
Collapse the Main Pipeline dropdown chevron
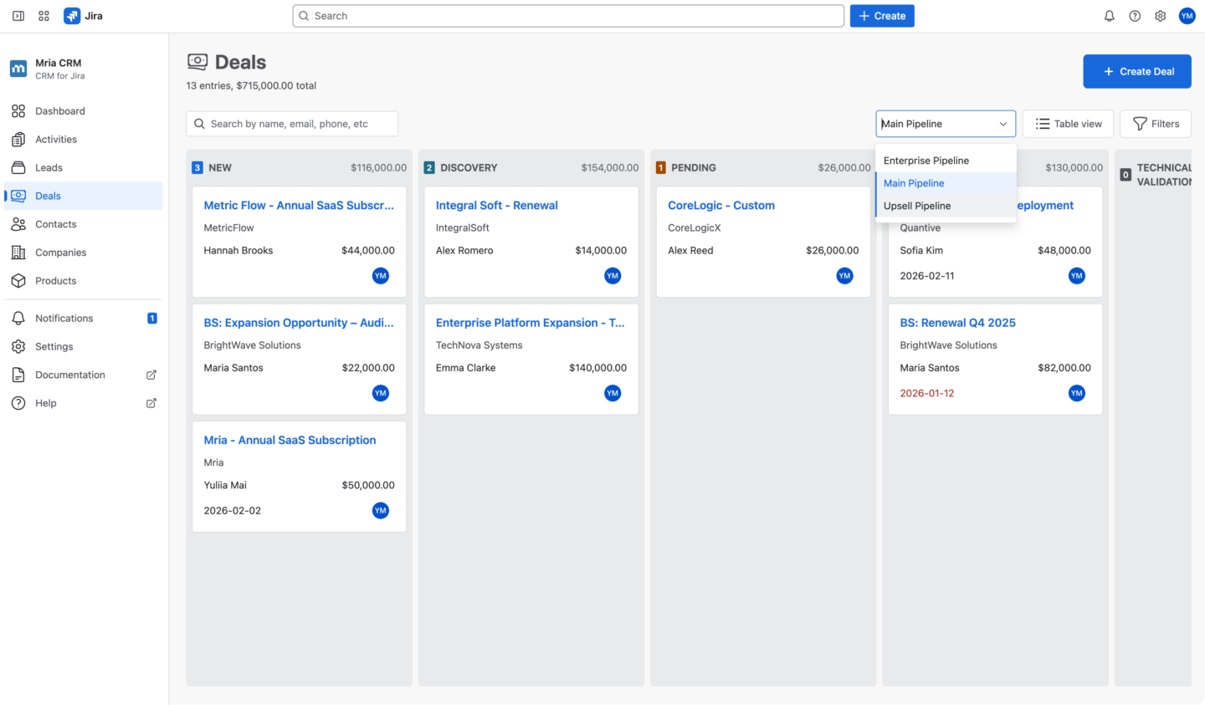[x=1002, y=123]
